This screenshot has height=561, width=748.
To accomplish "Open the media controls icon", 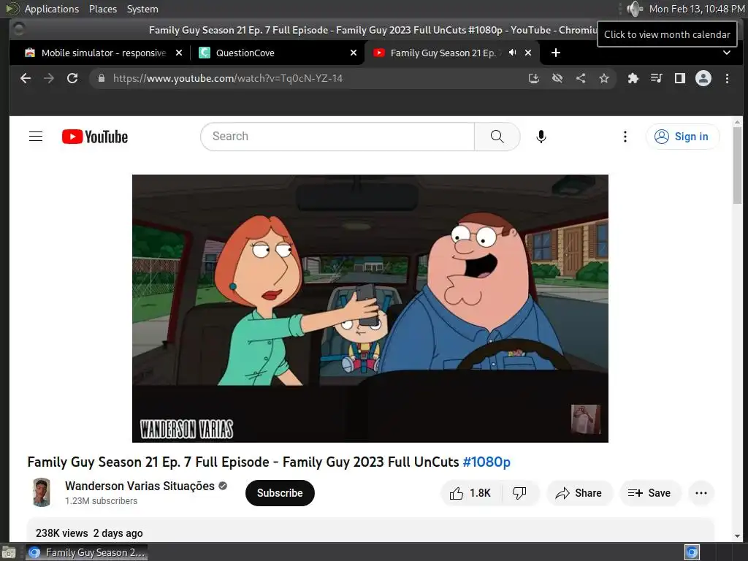I will [x=657, y=78].
